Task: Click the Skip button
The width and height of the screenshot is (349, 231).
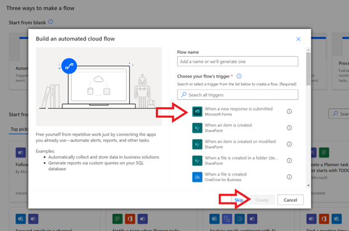Action: point(239,200)
